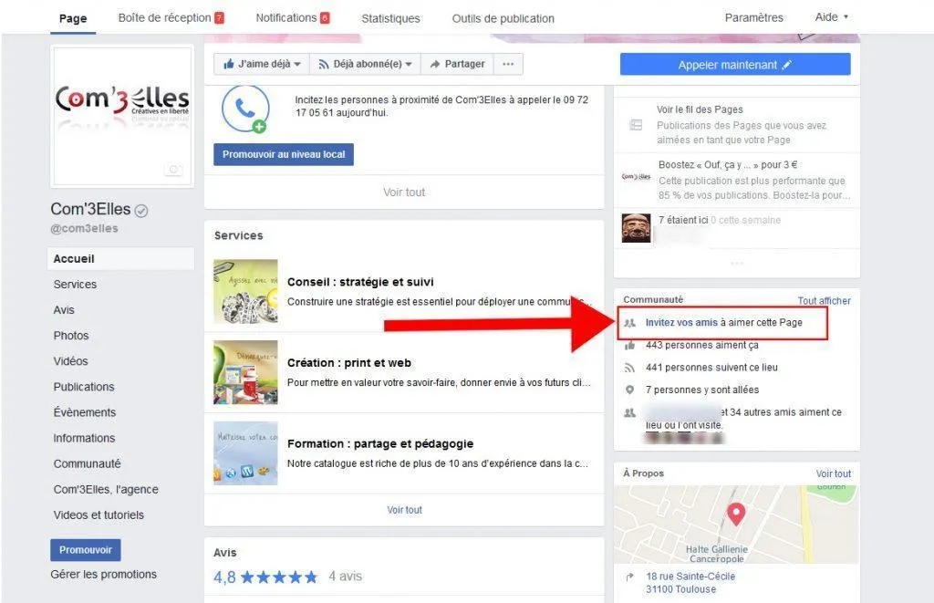
Task: Click the Pages feed icon
Action: [x=636, y=125]
